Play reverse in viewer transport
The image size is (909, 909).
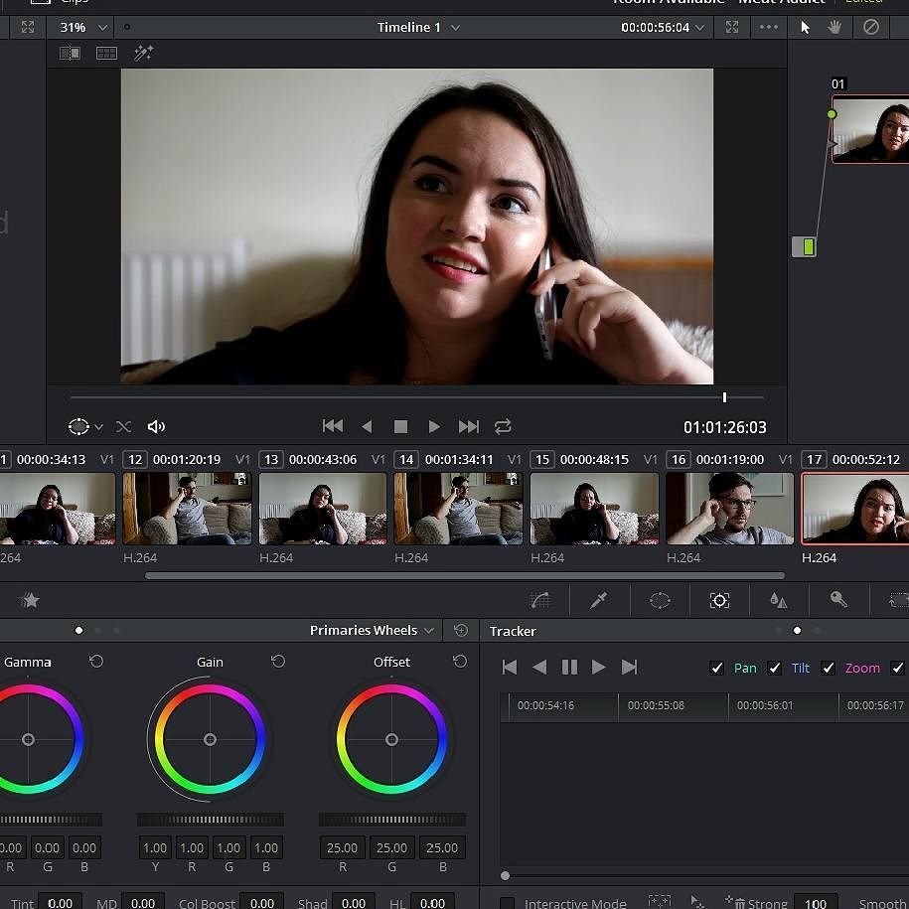tap(367, 427)
